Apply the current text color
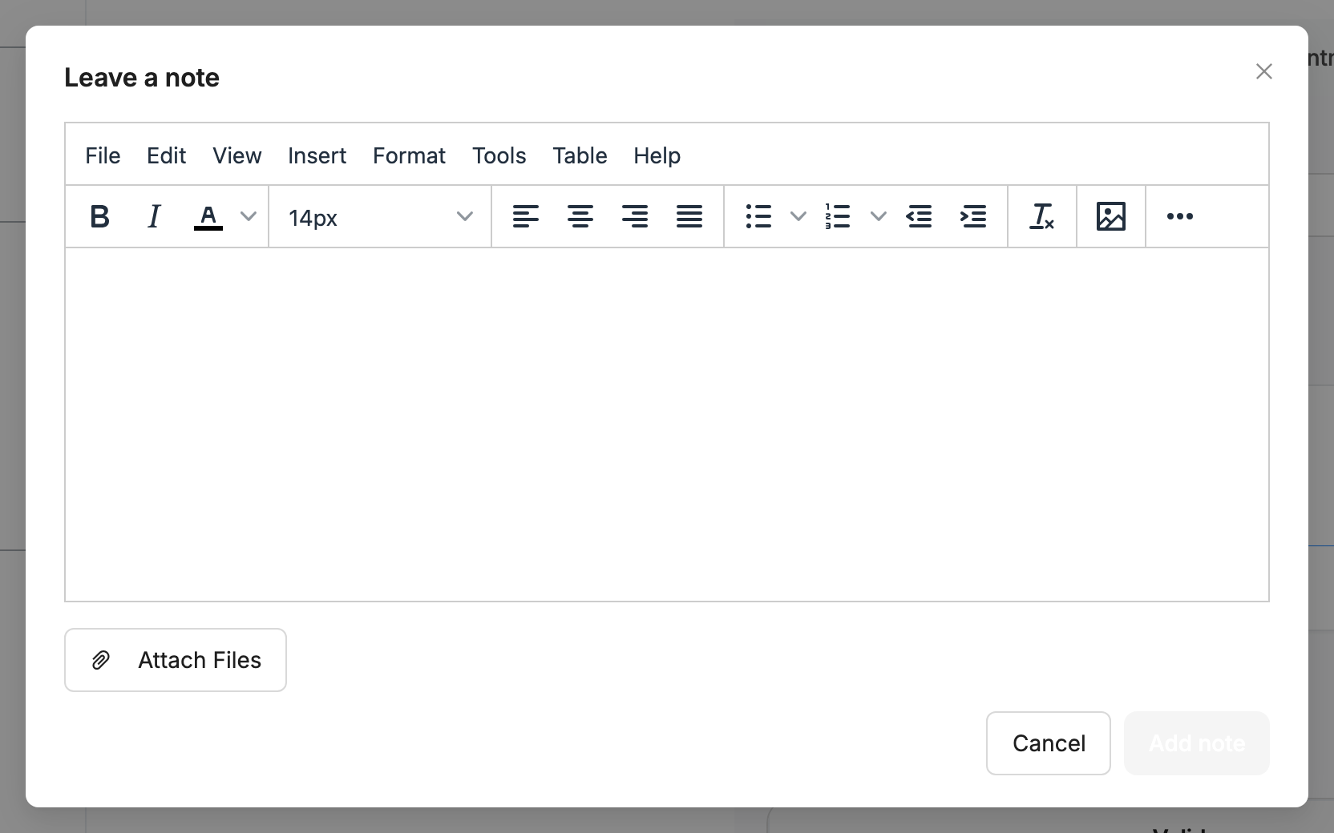 coord(208,216)
